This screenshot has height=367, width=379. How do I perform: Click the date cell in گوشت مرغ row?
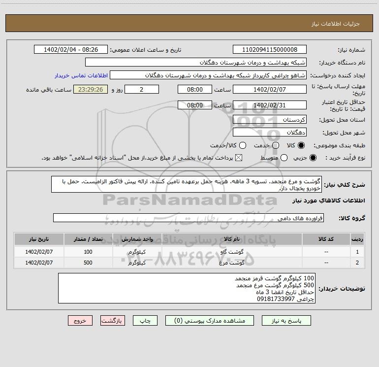[x=39, y=263]
